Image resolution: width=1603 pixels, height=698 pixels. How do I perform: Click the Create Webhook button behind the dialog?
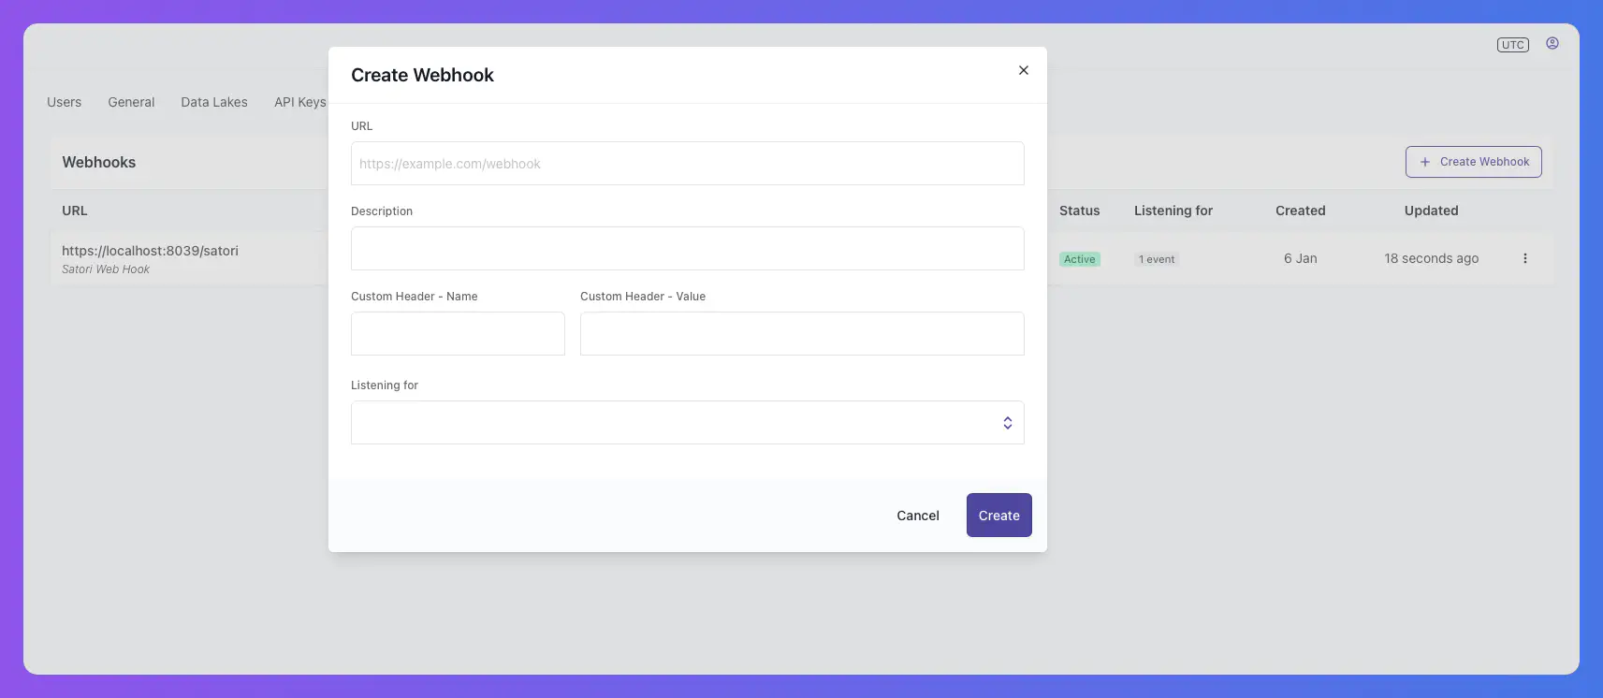[x=1474, y=162]
